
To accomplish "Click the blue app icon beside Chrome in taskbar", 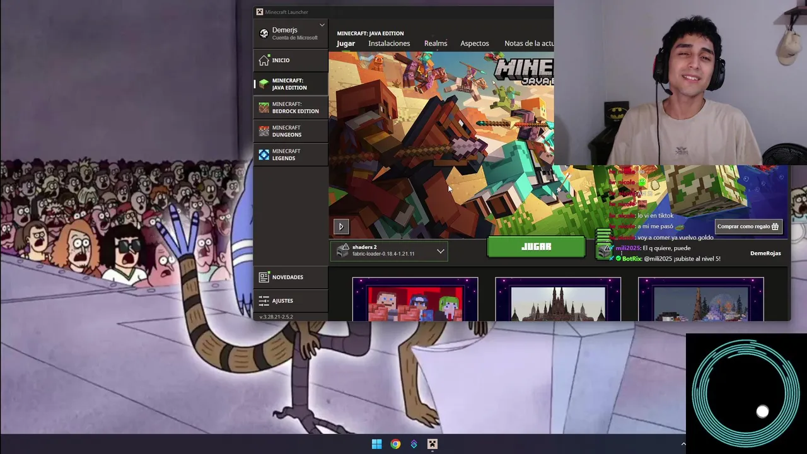I will point(414,444).
